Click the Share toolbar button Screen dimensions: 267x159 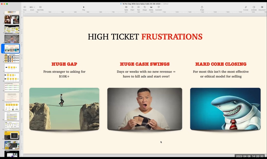(x=202, y=8)
